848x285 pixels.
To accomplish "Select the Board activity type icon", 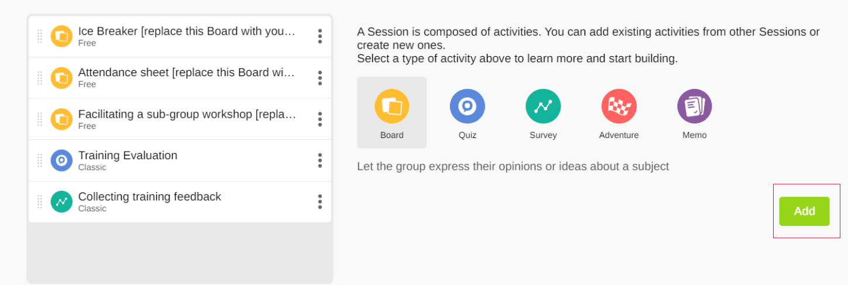I will tap(392, 107).
